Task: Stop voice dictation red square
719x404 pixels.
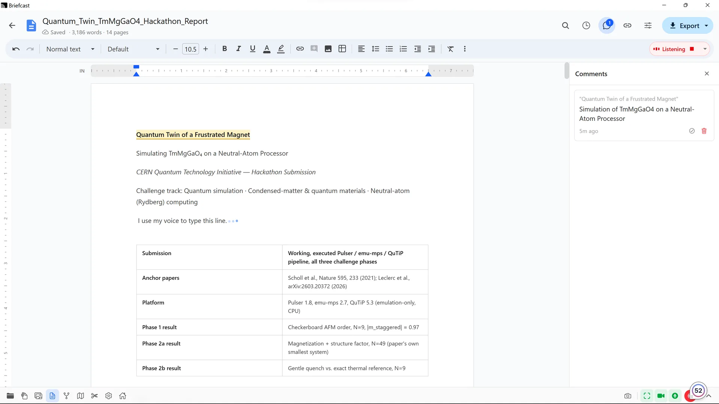Action: coord(692,49)
